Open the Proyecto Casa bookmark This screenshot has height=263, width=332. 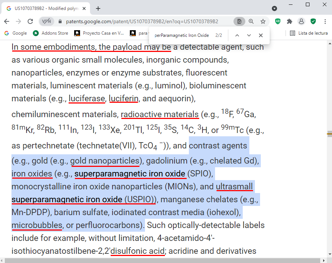pos(99,33)
